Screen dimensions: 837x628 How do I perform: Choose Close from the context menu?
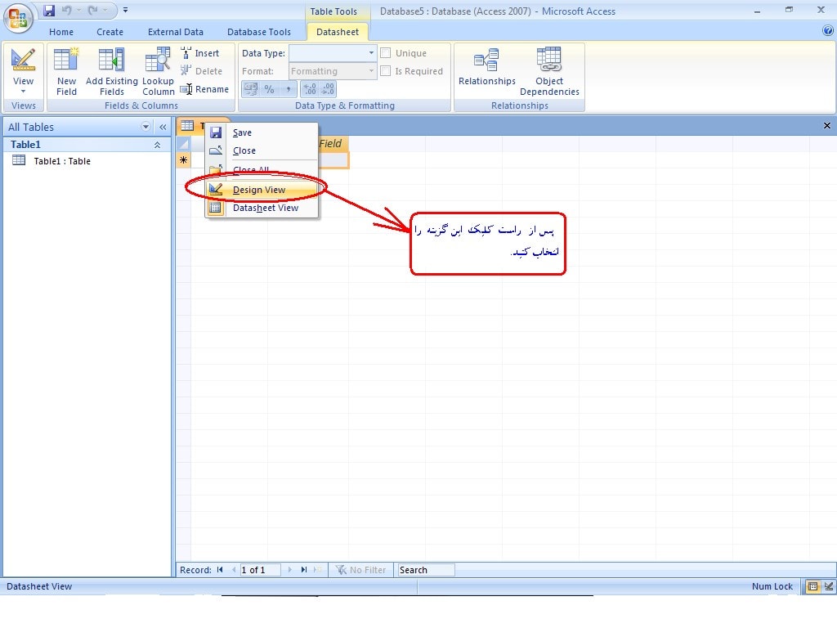coord(262,151)
